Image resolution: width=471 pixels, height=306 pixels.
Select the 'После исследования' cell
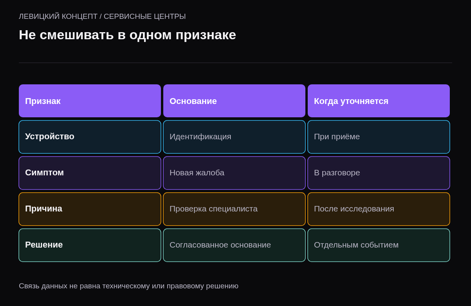point(379,209)
